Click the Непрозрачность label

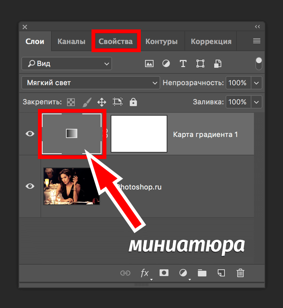[x=193, y=83]
